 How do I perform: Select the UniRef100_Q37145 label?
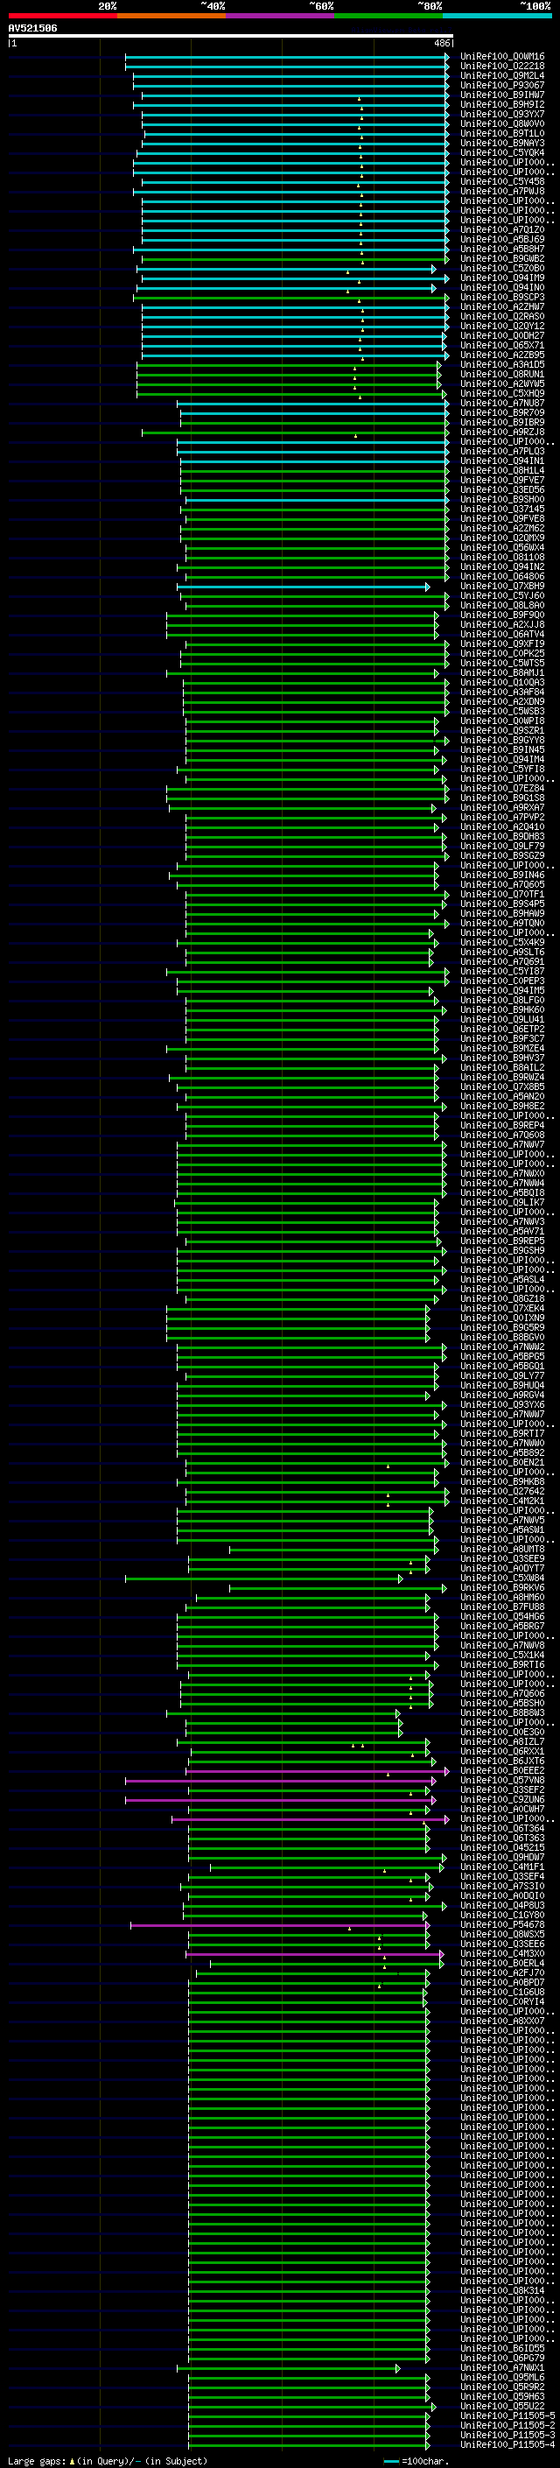pos(502,509)
